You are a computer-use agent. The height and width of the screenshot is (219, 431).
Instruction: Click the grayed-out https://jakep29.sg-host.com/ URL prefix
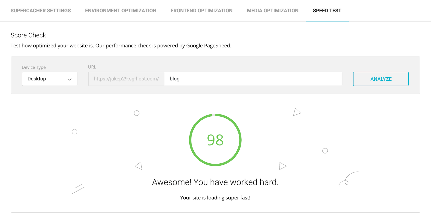coord(126,79)
